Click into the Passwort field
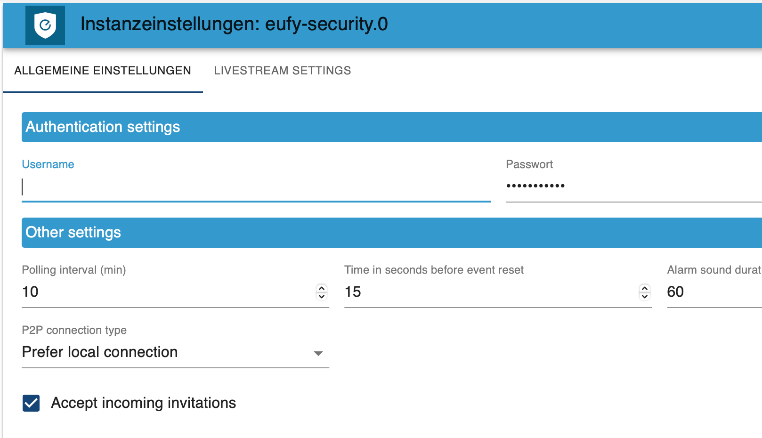The width and height of the screenshot is (762, 438). [x=633, y=187]
